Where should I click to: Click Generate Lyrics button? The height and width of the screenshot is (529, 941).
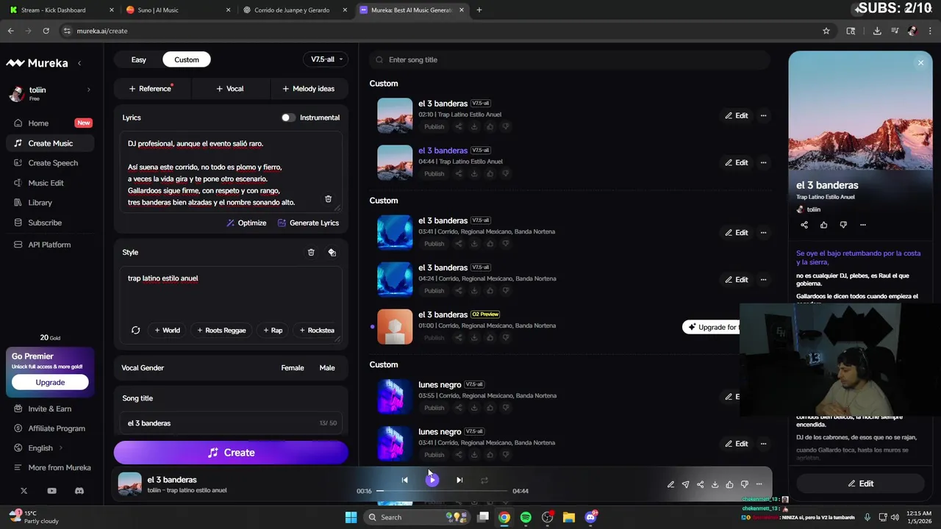pyautogui.click(x=308, y=223)
